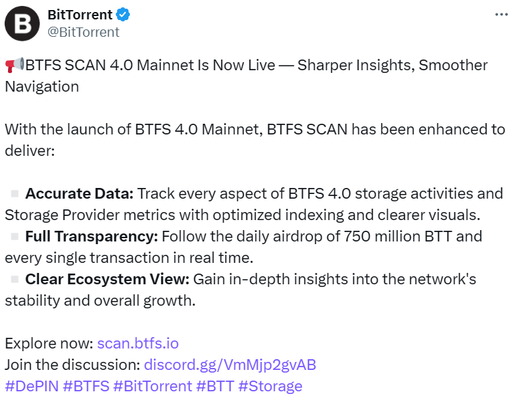The height and width of the screenshot is (398, 516).
Task: Click the bold 'Accurate Data:' text
Action: tap(80, 194)
